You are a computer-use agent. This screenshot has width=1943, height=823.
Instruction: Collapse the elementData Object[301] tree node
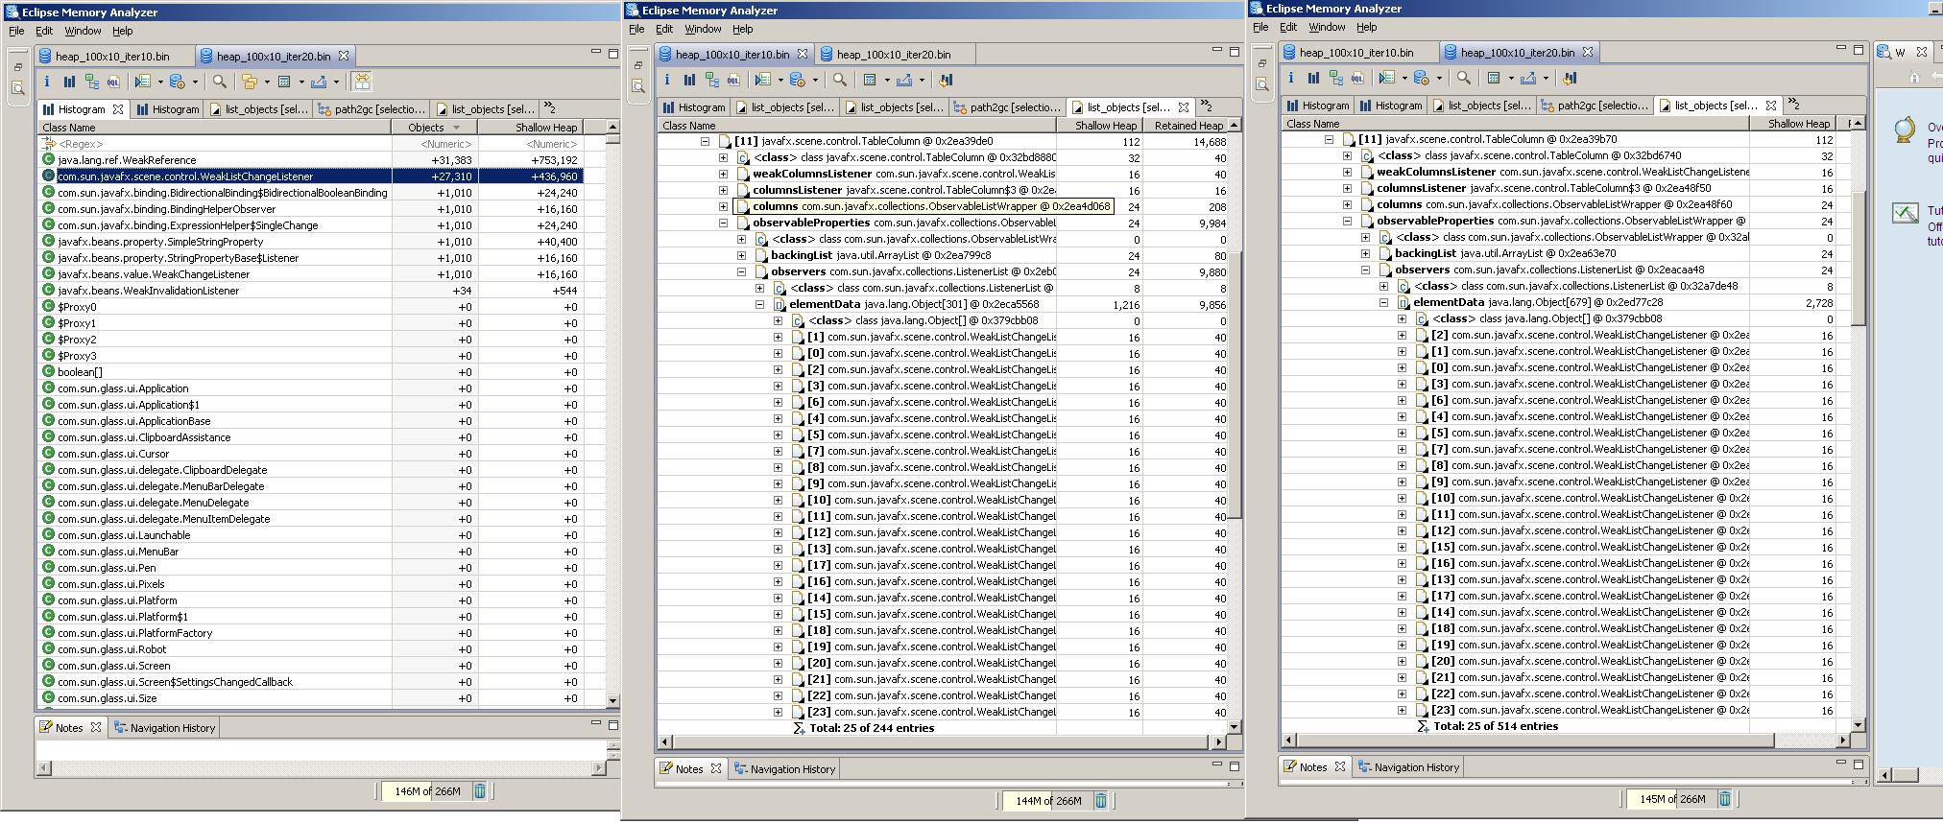pyautogui.click(x=760, y=304)
